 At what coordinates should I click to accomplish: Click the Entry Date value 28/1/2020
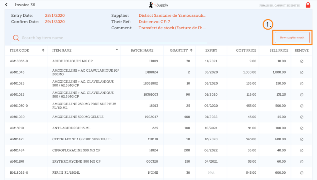point(55,16)
